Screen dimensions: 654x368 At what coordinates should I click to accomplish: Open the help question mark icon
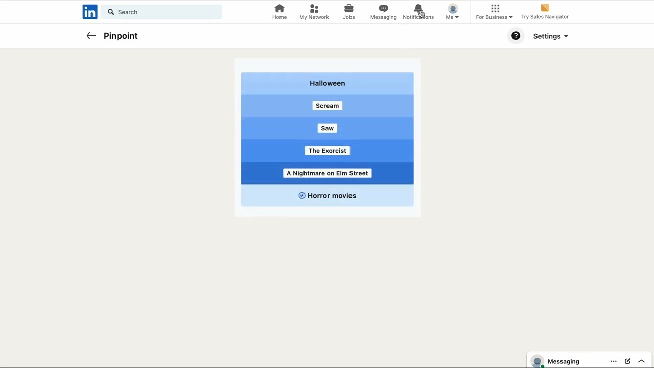coord(516,36)
